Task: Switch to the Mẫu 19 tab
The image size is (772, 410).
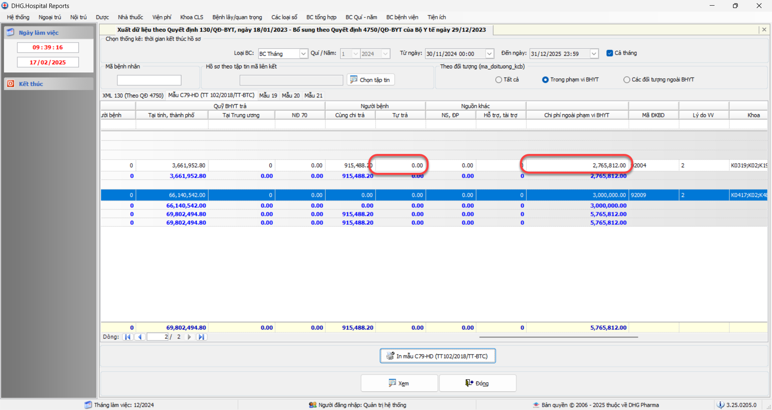Action: 268,95
